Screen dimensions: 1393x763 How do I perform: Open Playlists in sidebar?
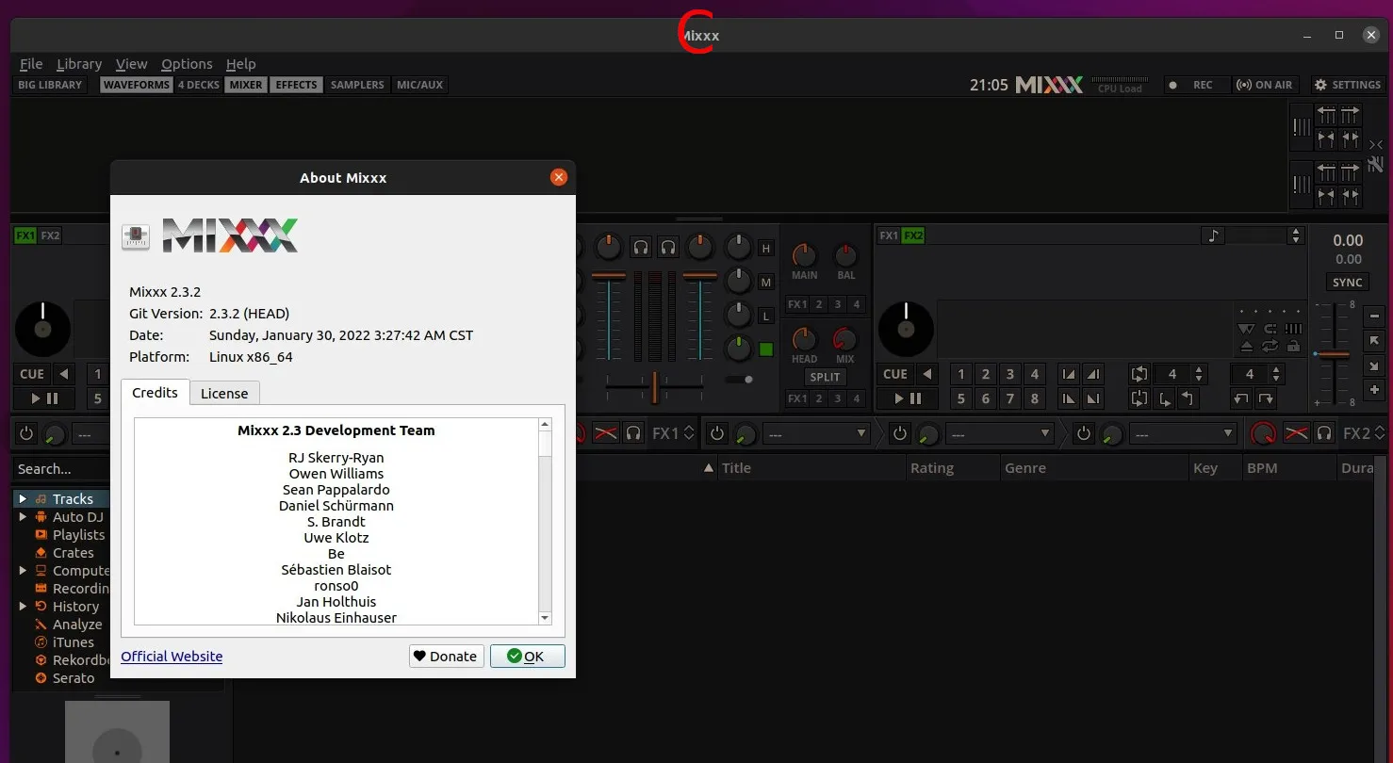click(78, 535)
